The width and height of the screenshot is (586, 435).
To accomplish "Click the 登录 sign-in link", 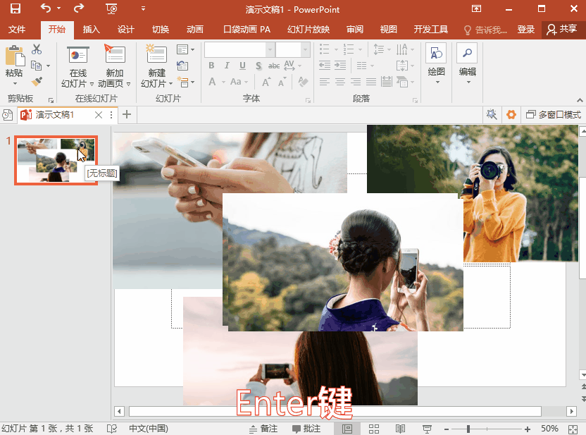I will pyautogui.click(x=526, y=30).
